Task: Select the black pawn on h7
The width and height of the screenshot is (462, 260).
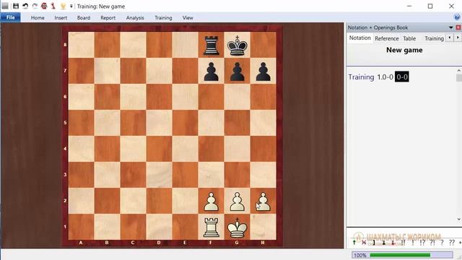Action: [x=263, y=71]
